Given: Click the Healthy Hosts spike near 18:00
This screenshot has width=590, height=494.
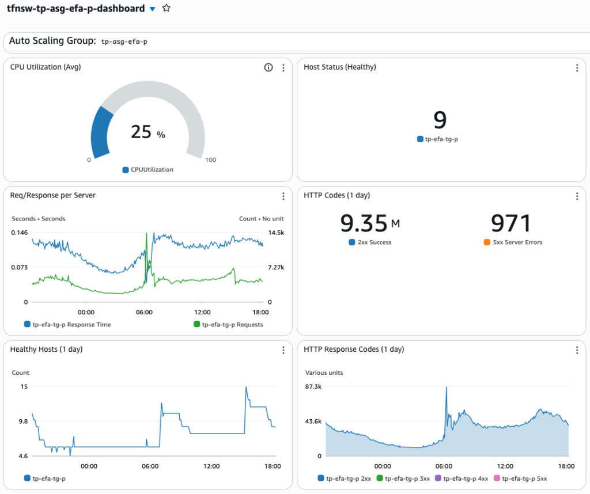Looking at the screenshot, I should (247, 388).
